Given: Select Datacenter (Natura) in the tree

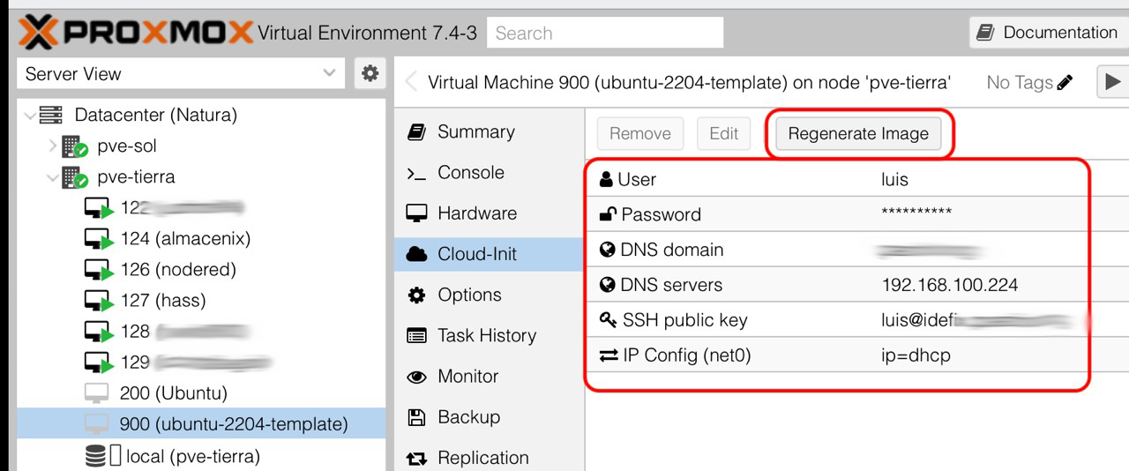Looking at the screenshot, I should 155,116.
